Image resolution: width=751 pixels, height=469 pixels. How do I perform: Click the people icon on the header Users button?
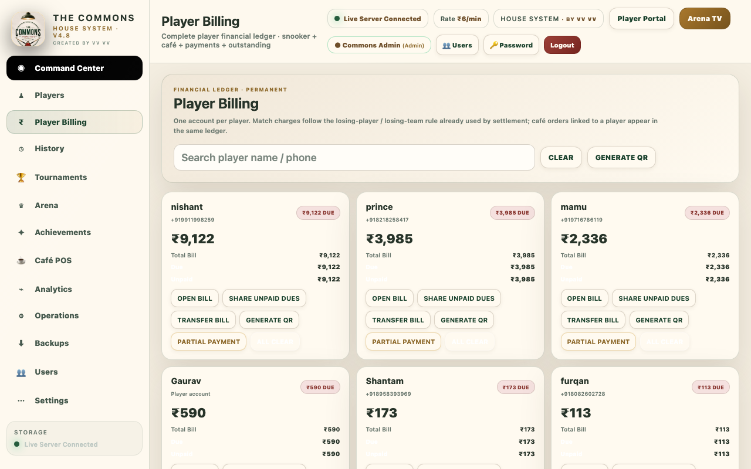446,45
